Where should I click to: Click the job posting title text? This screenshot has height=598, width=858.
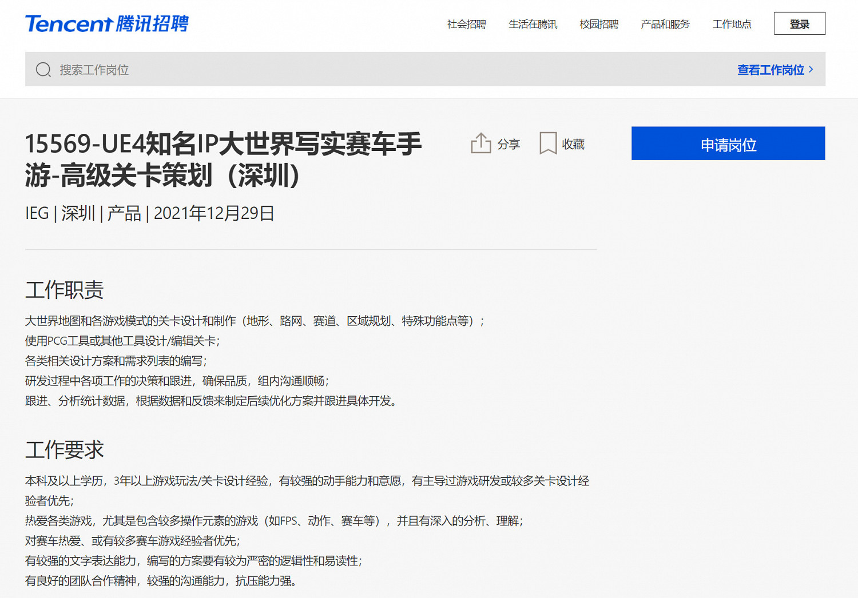point(223,161)
